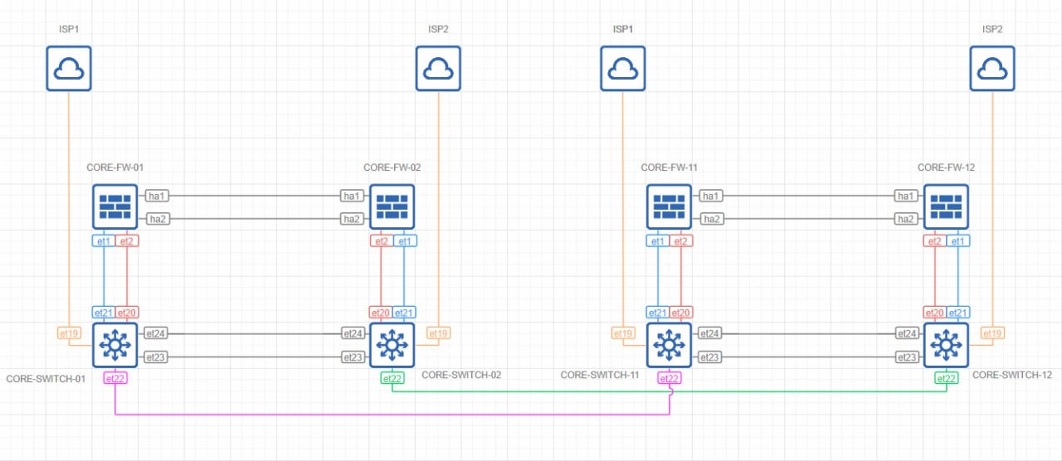Viewport: 1062px width, 461px height.
Task: Select the red et2 port under CORE-FW-12
Action: click(x=935, y=241)
